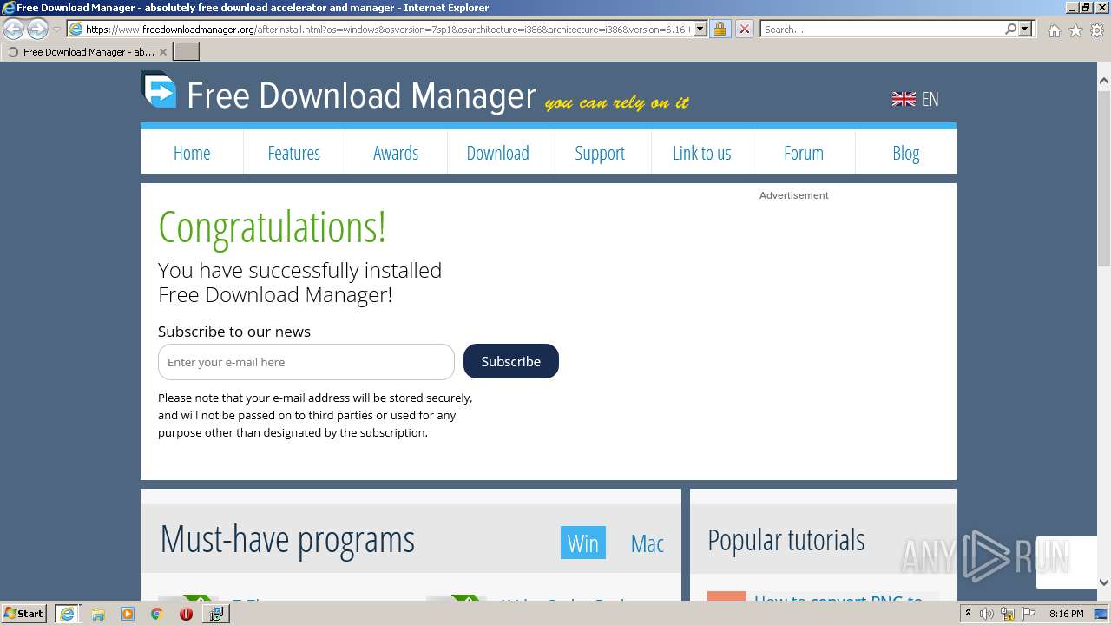Click the Windows Start button
1111x625 pixels.
[x=24, y=613]
